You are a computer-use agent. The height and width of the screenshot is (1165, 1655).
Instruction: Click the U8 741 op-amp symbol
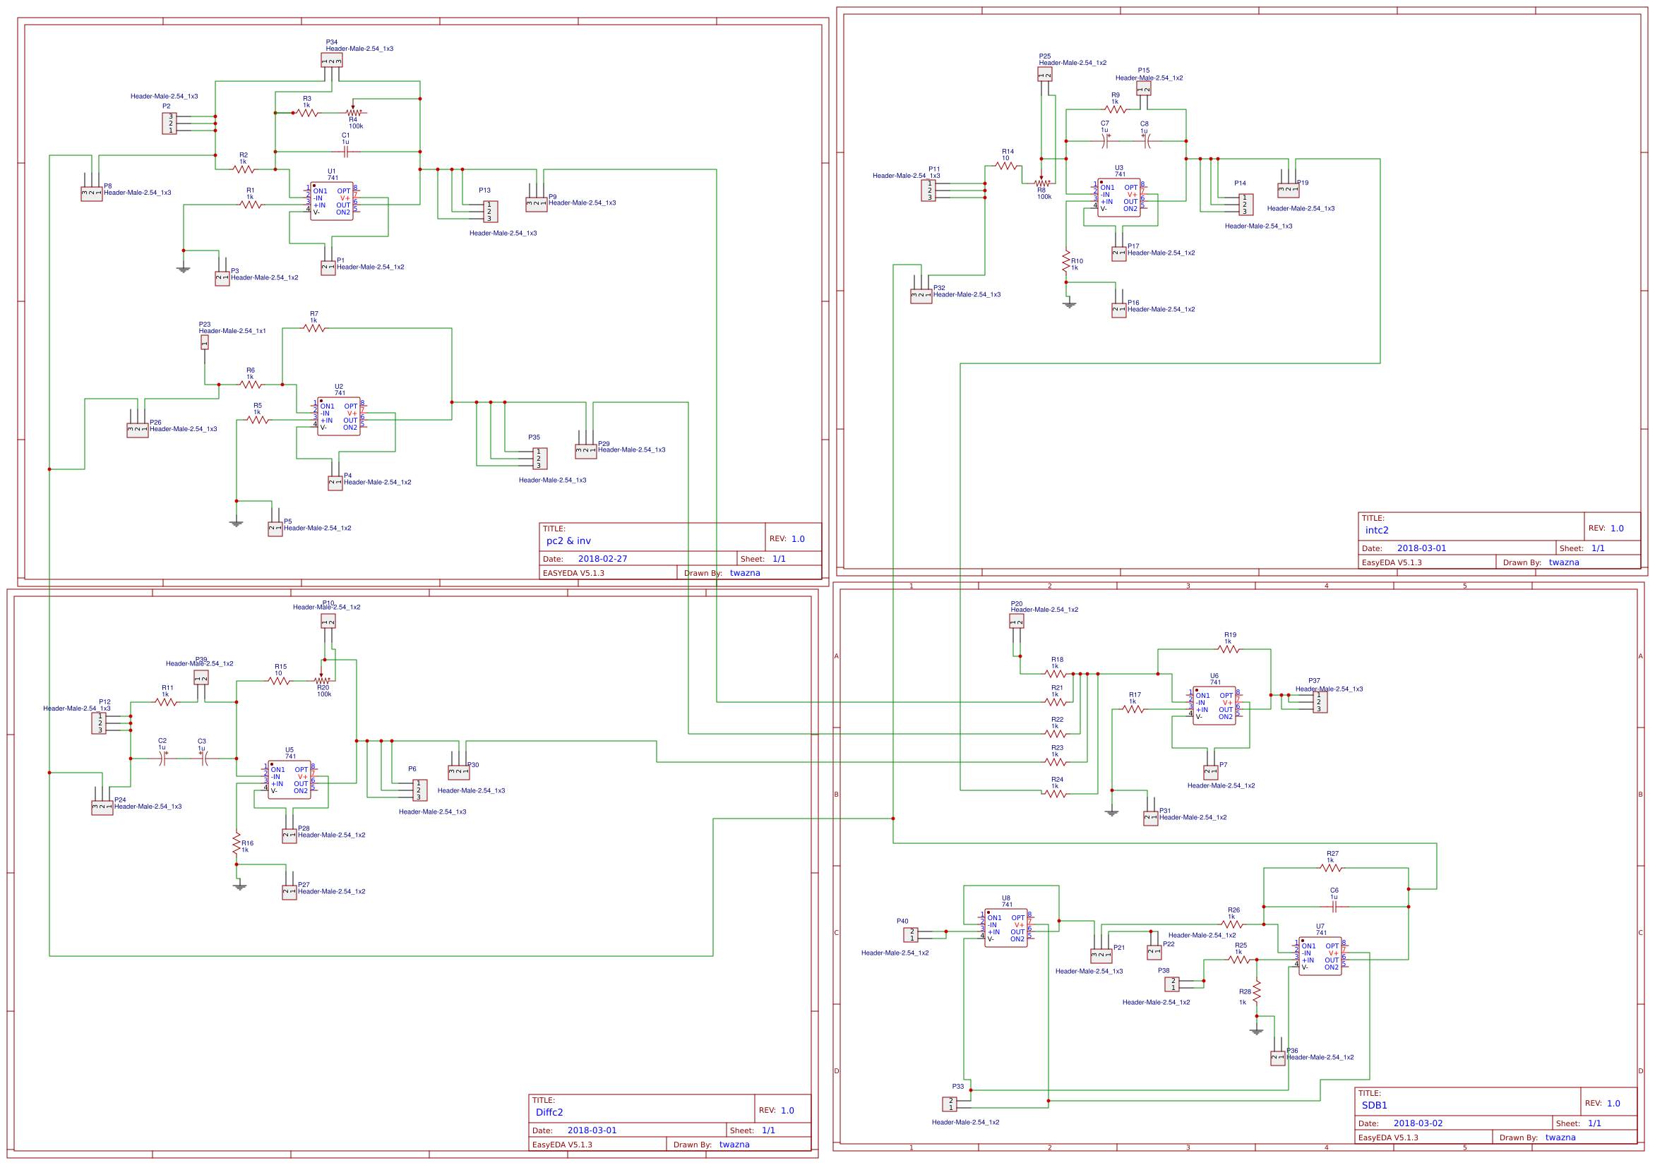pos(1005,929)
